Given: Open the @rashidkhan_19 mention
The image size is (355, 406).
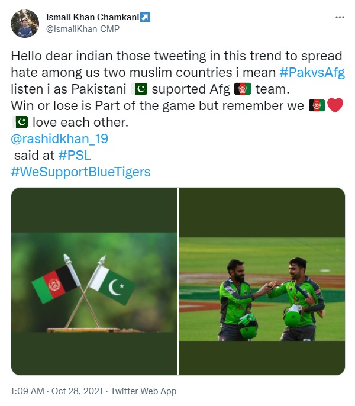Looking at the screenshot, I should [60, 138].
